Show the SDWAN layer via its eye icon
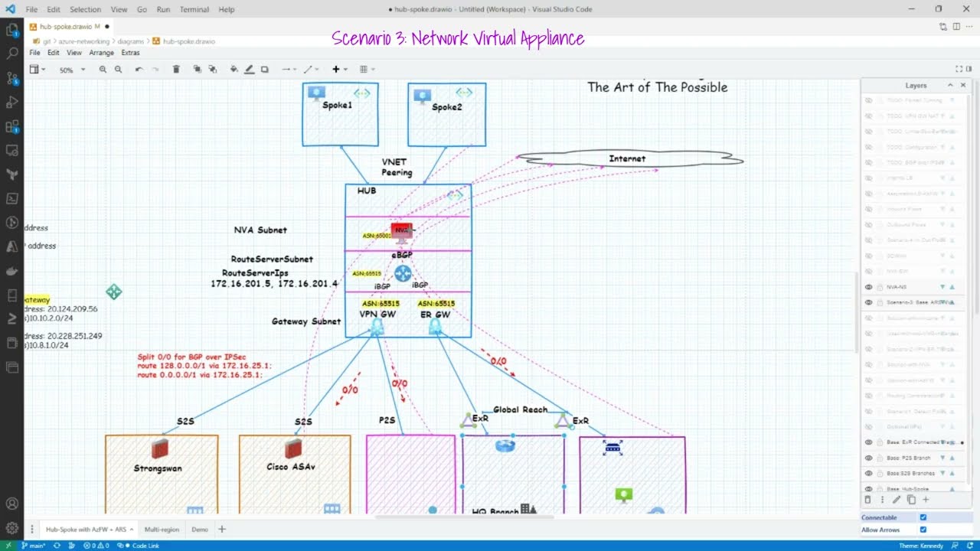 [x=869, y=256]
